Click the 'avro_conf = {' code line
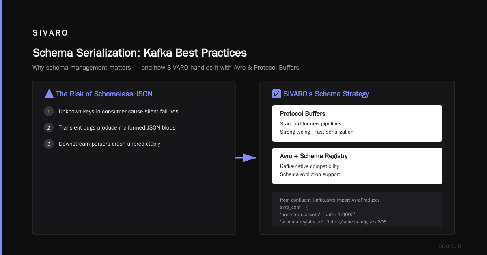 point(294,207)
